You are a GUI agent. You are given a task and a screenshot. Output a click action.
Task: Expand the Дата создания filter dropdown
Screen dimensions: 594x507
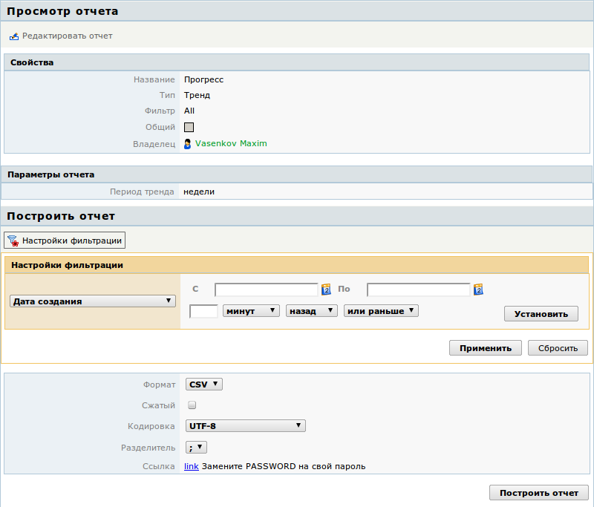(x=92, y=301)
